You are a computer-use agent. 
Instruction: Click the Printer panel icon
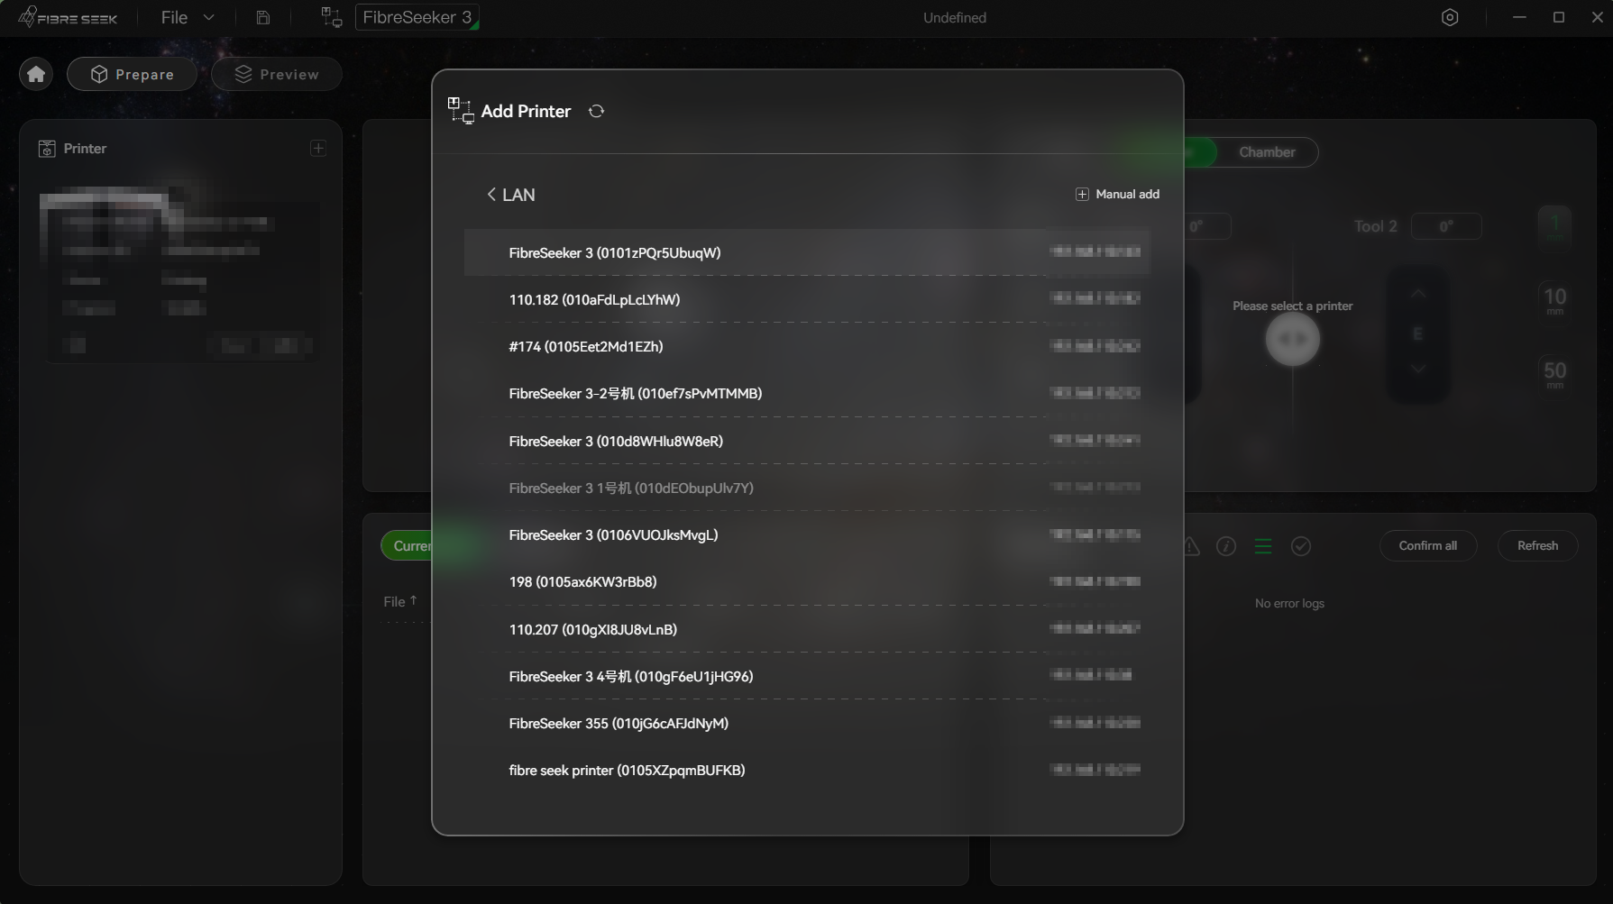click(47, 149)
